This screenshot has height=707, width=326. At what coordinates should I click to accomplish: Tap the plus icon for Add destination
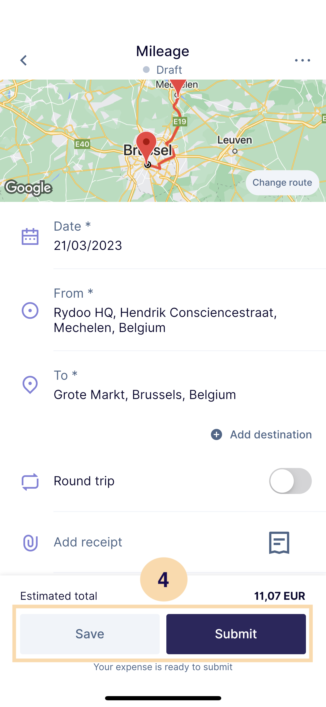click(x=216, y=434)
